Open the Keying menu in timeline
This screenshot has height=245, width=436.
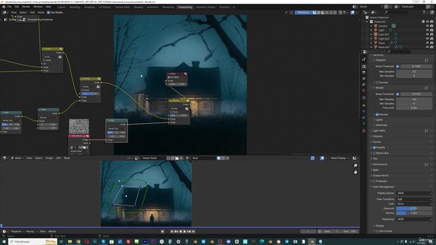tap(31, 231)
